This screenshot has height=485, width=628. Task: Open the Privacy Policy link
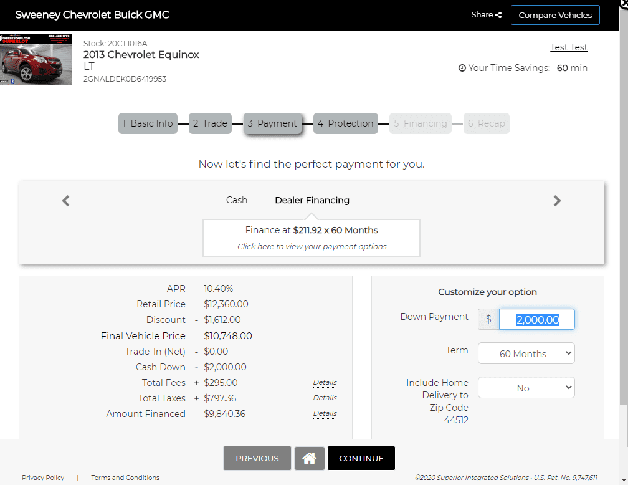pos(43,478)
